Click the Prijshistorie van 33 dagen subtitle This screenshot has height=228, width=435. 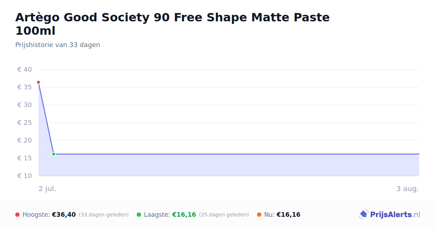[x=58, y=45]
